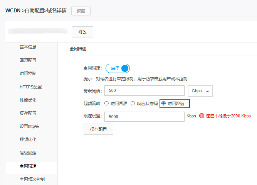Click the red warning exclamation icon
The image size is (257, 185).
pos(202,116)
